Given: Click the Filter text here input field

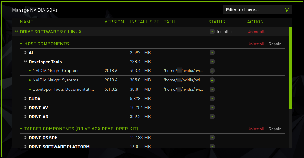Looking at the screenshot, I should (x=253, y=10).
